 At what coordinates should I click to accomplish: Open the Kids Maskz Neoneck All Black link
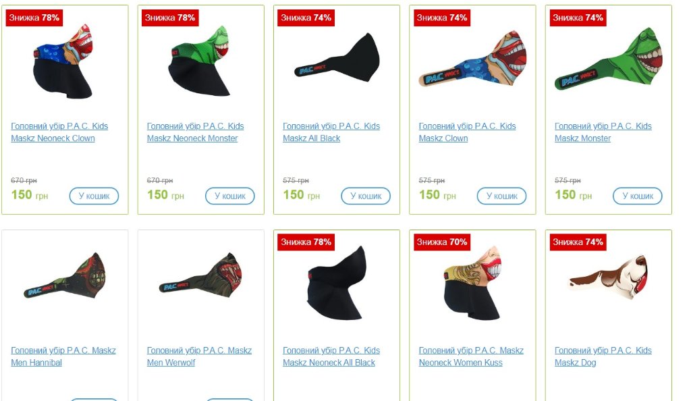coord(331,356)
